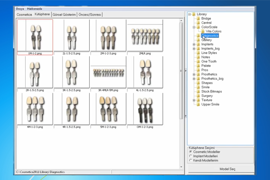The width and height of the screenshot is (270, 180).
Task: Click the Palate folder icon
Action: 198,66
